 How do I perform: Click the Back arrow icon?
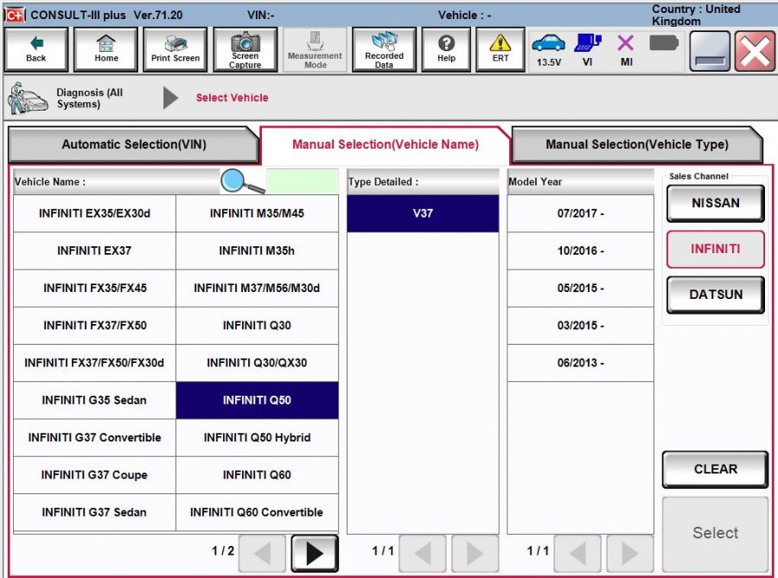[35, 48]
